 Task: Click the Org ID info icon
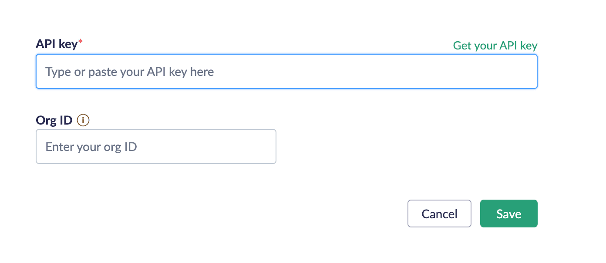tap(83, 120)
